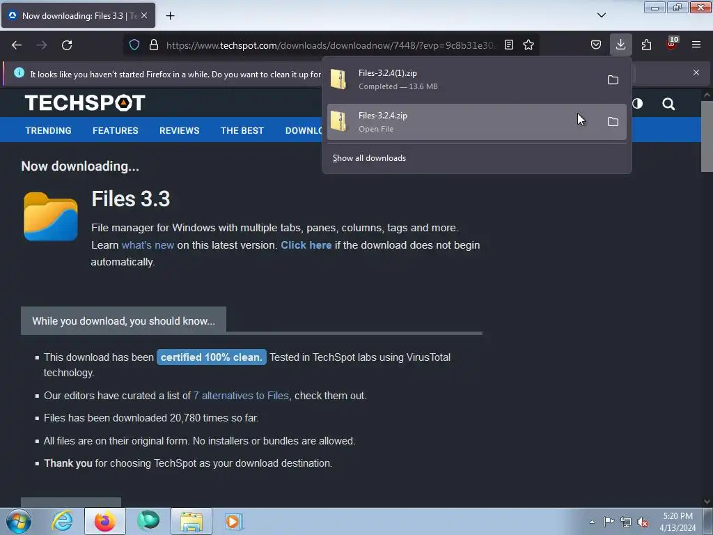The height and width of the screenshot is (535, 713).
Task: Toggle the dark/light theme contrast icon
Action: [638, 103]
